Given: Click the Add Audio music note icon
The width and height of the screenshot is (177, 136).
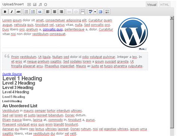Looking at the screenshot, I should (x=40, y=4).
